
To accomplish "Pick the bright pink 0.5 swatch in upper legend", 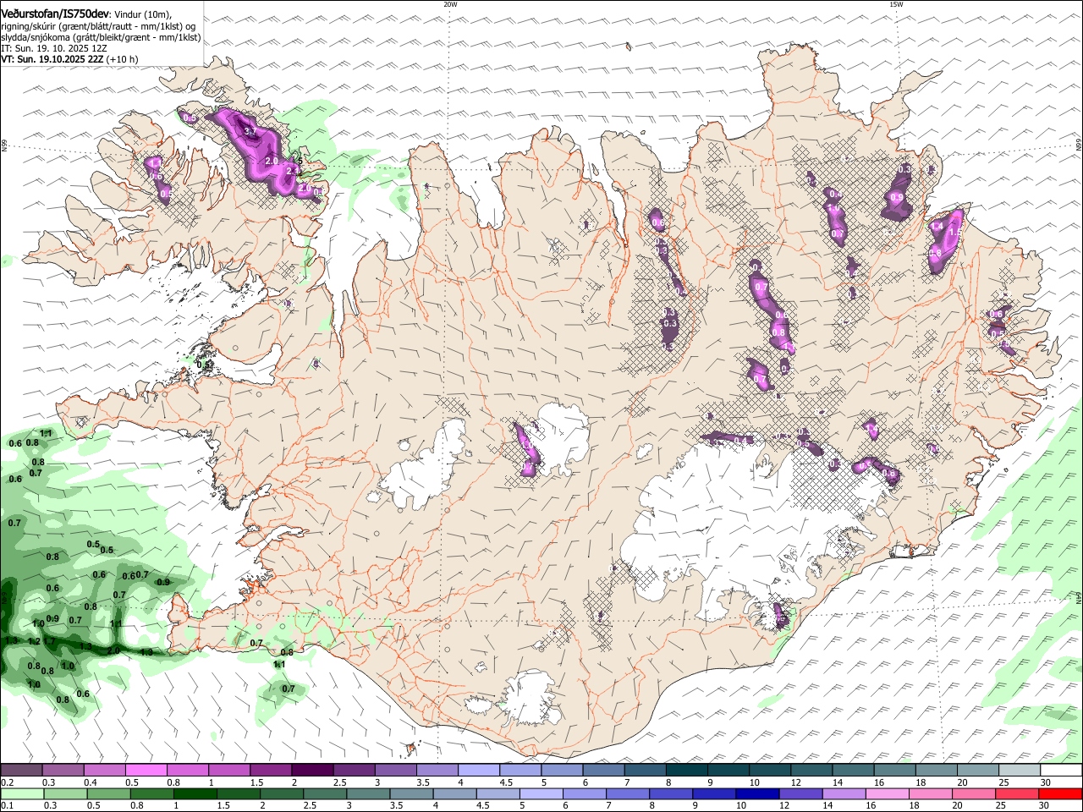I will (x=146, y=771).
